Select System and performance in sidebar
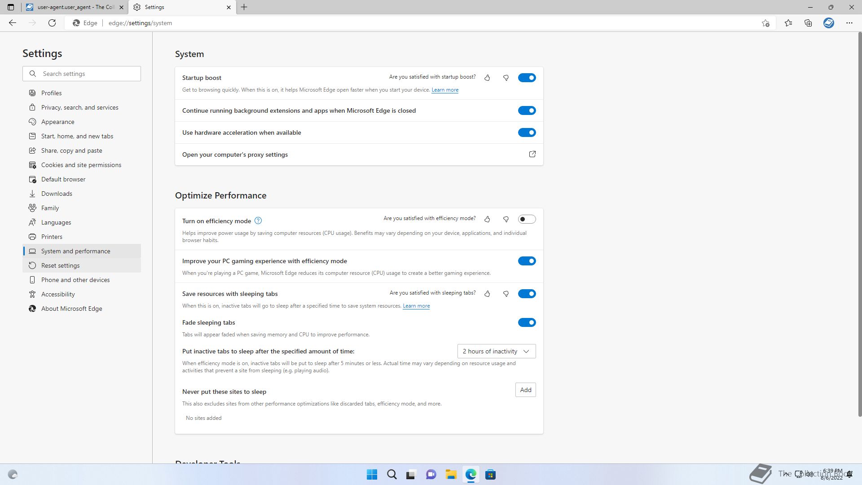 tap(82, 251)
